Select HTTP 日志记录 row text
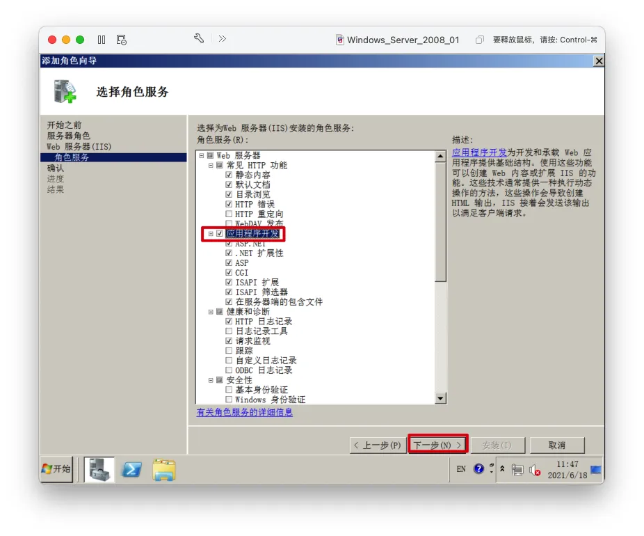 click(264, 322)
